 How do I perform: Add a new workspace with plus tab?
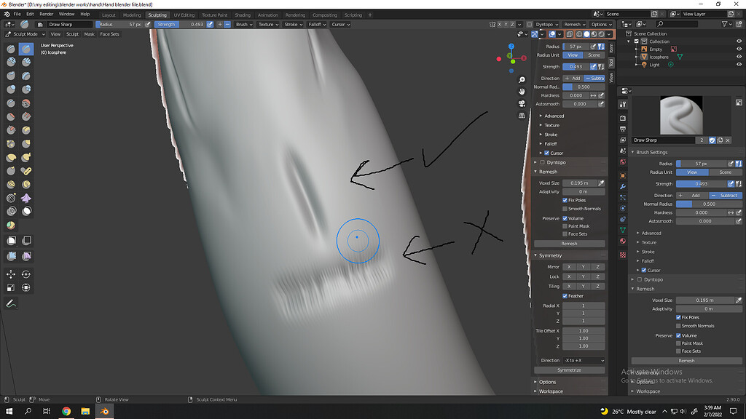(370, 15)
